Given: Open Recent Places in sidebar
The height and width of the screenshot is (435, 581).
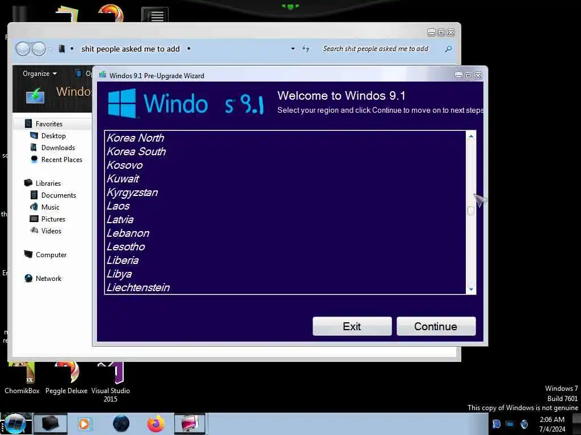Looking at the screenshot, I should [62, 159].
